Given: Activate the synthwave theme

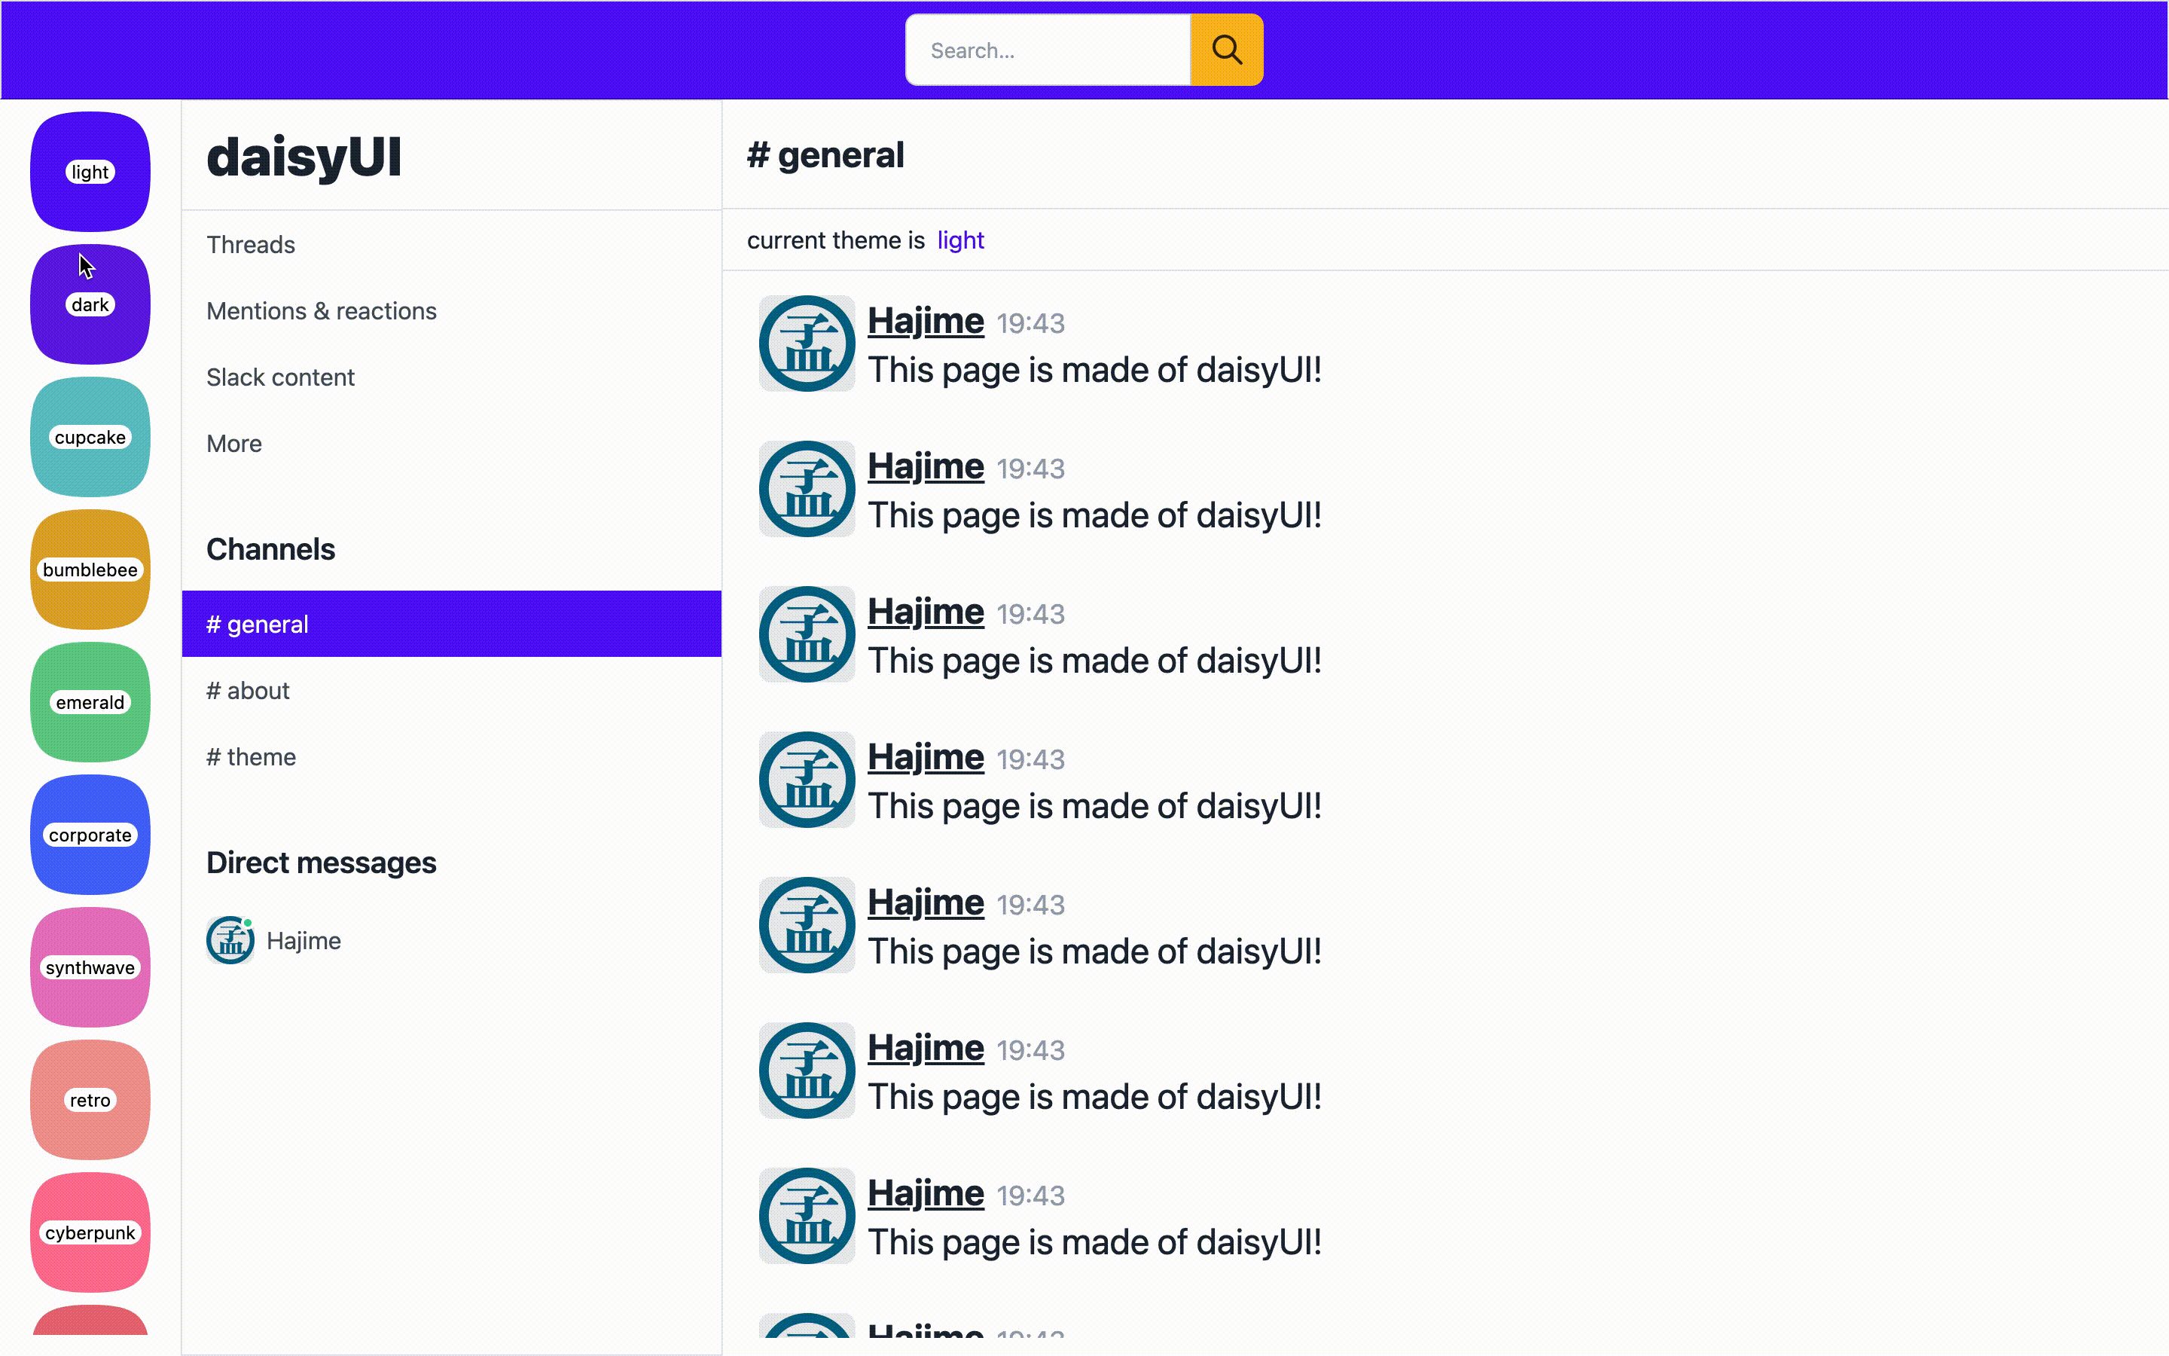Looking at the screenshot, I should [90, 968].
